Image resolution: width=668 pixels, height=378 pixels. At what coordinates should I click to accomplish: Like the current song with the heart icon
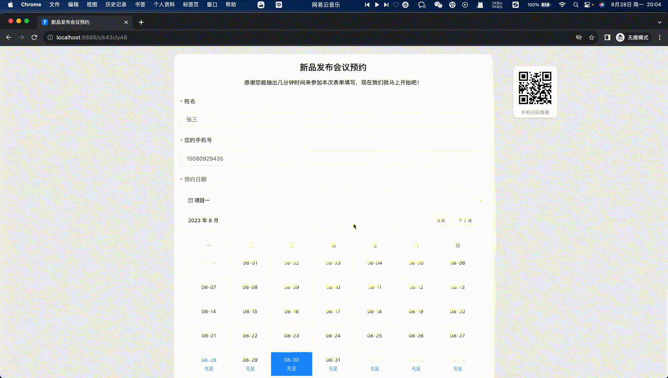[x=396, y=5]
